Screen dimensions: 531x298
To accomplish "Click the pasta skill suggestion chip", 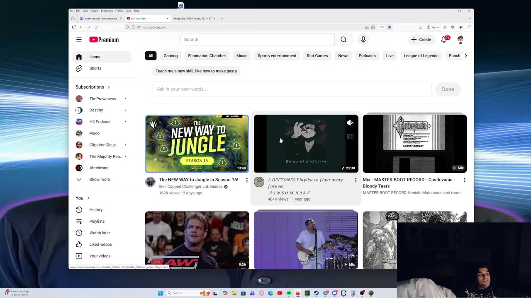I will click(196, 71).
